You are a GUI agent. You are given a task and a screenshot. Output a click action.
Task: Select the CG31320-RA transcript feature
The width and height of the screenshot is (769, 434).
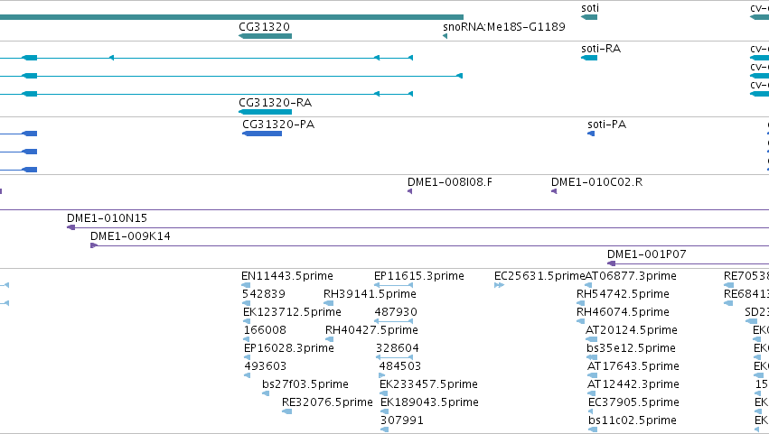(x=266, y=112)
